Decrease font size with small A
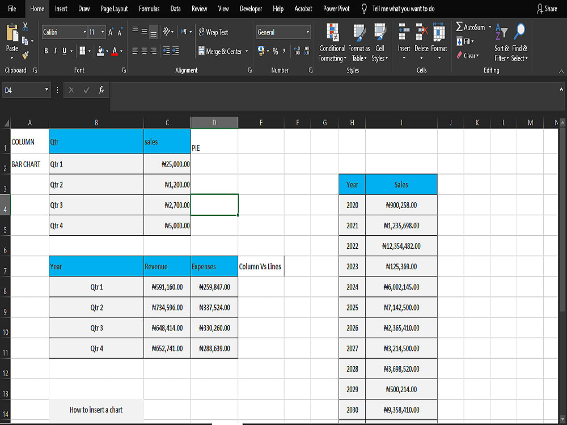Screen dimensions: 567x425 (120, 32)
